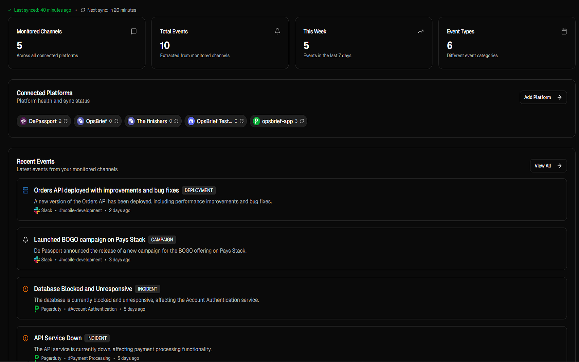Open View All recent events
The image size is (579, 362).
pos(548,166)
